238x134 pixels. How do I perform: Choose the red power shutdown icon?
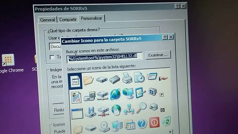tap(154, 122)
